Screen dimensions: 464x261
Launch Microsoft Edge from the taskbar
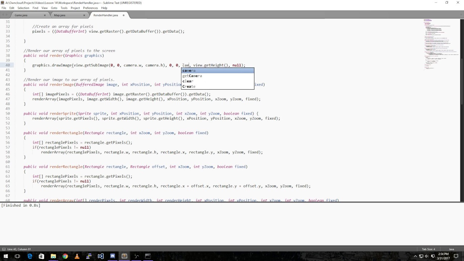(x=30, y=256)
